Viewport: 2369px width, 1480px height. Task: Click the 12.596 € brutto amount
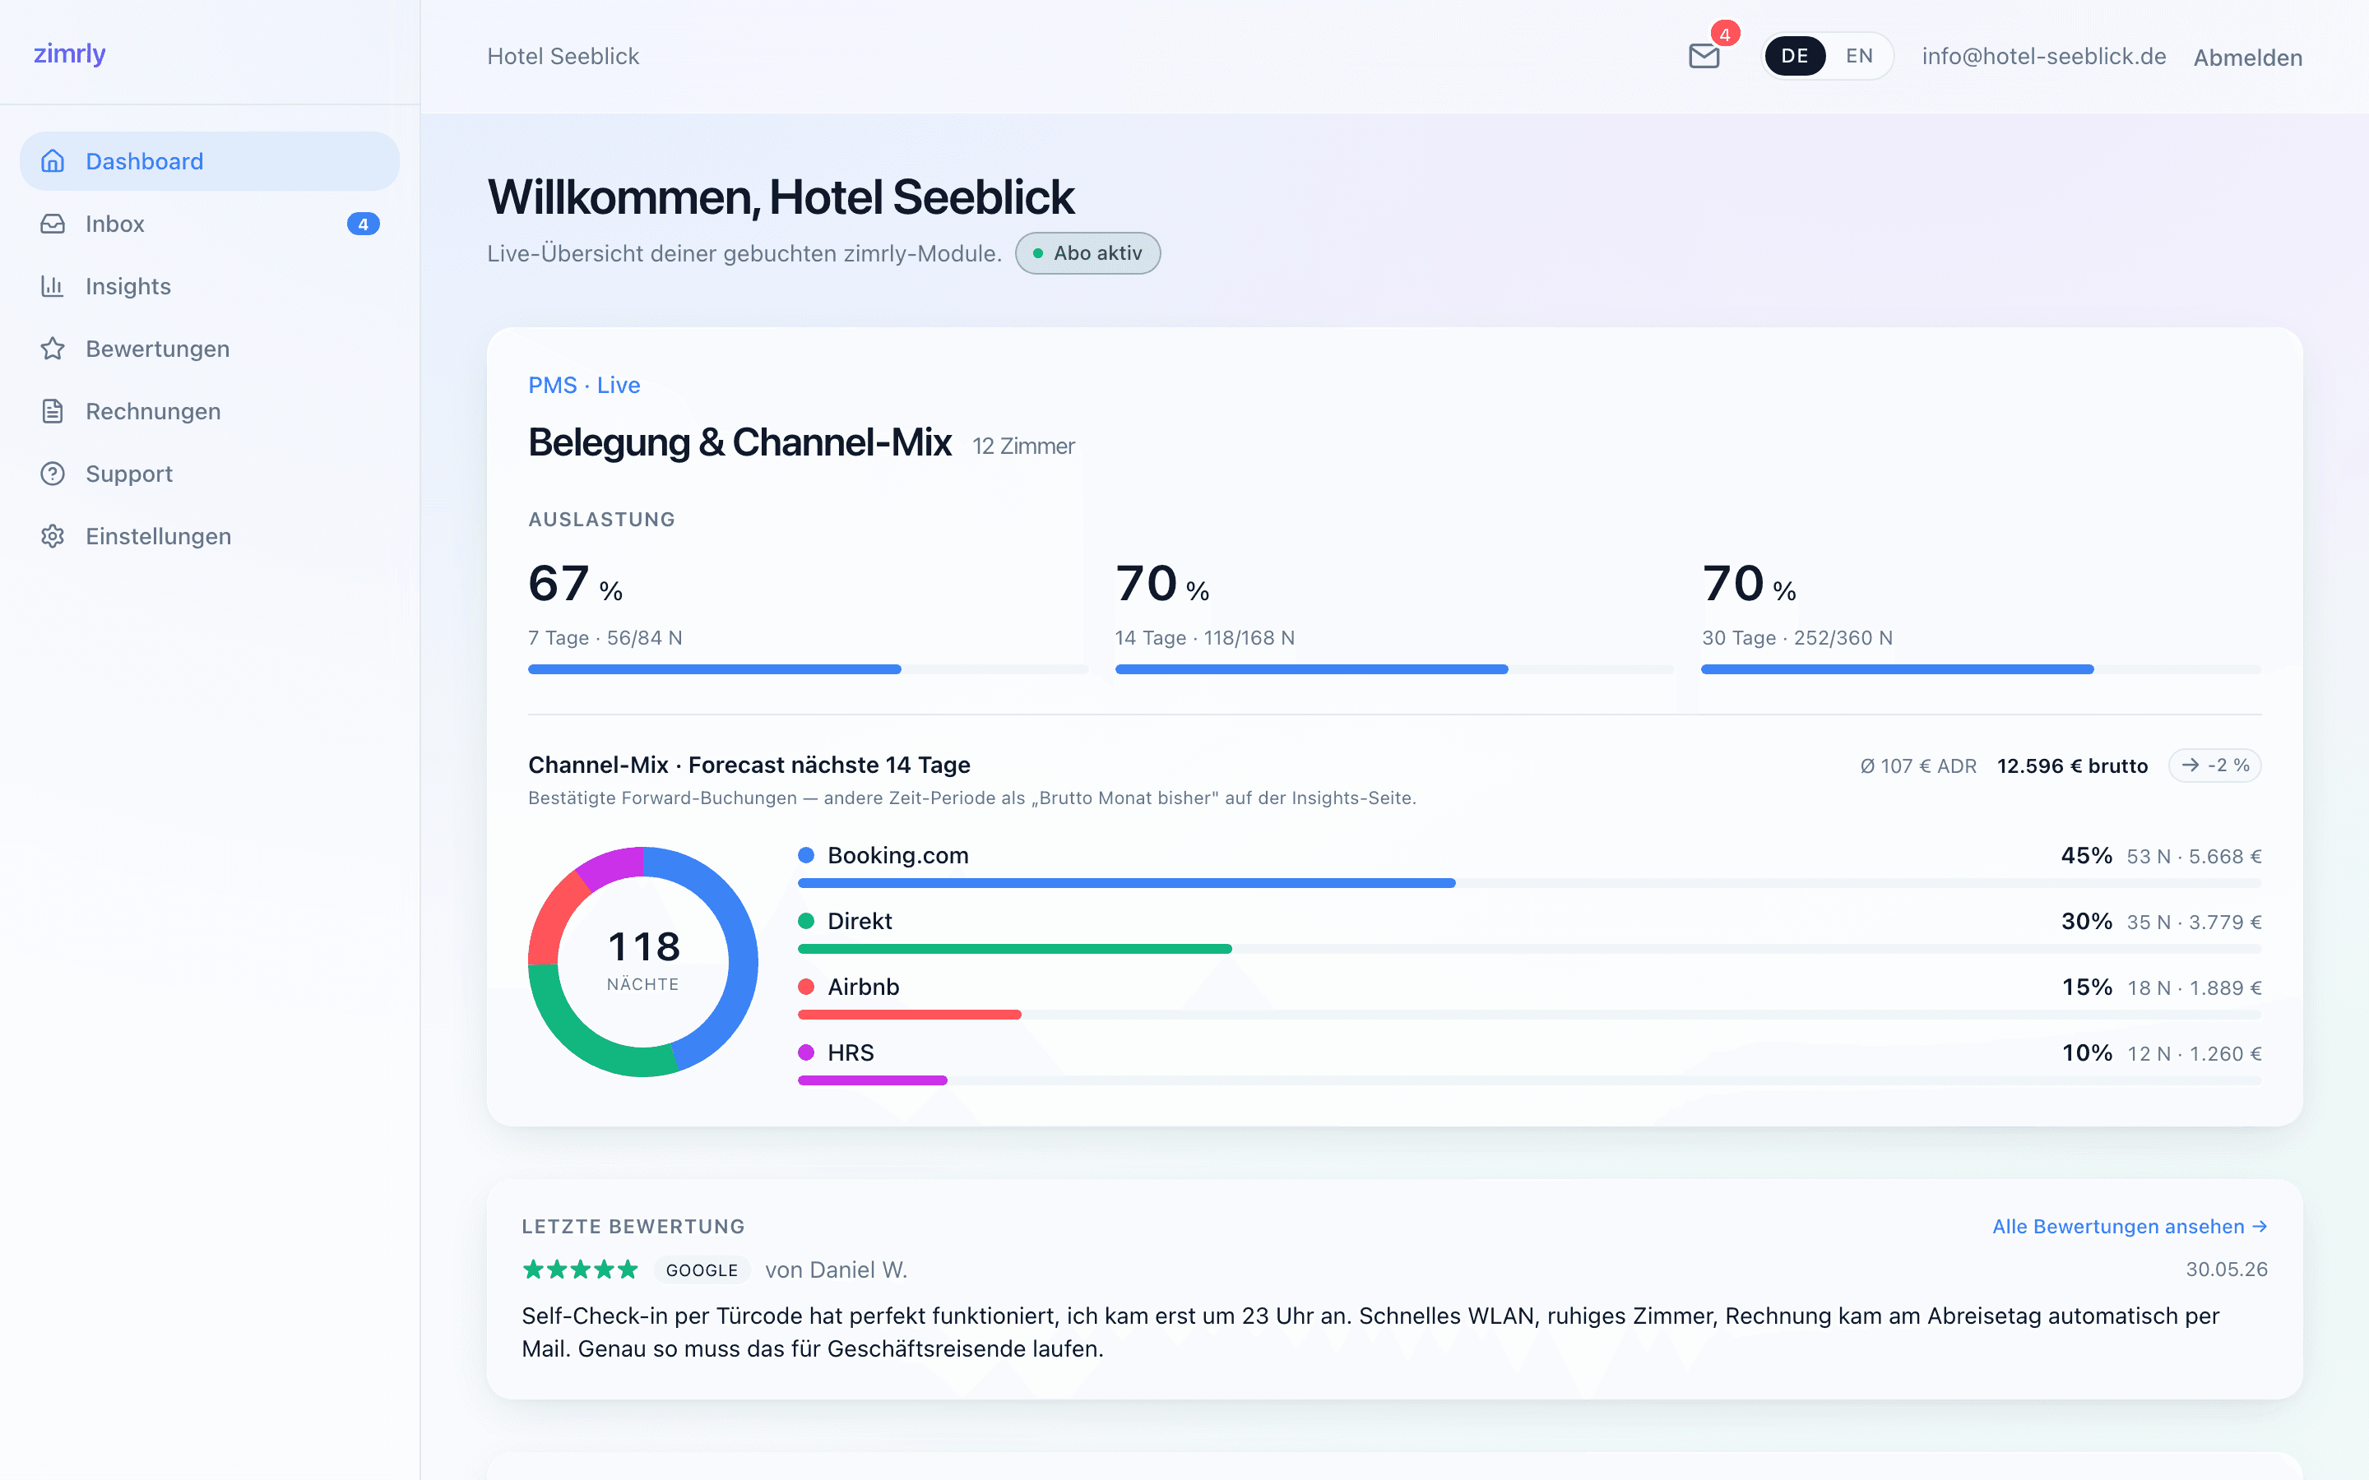[2072, 765]
